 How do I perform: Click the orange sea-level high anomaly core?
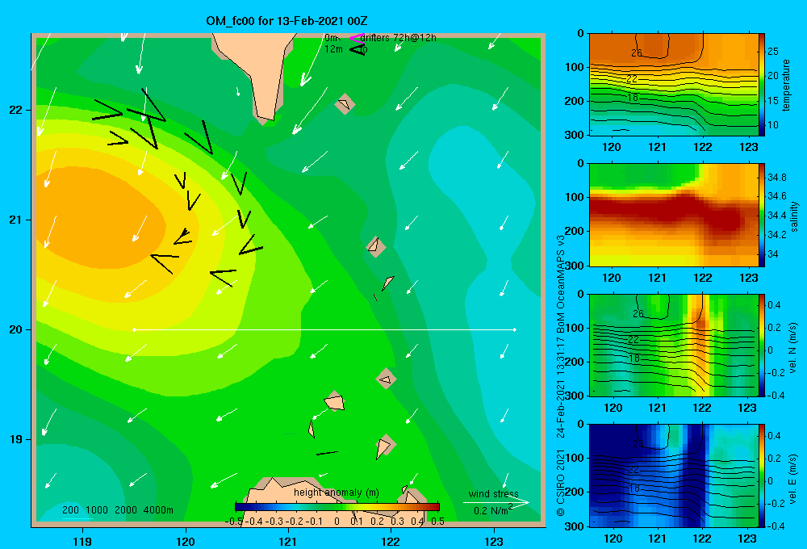pos(100,216)
